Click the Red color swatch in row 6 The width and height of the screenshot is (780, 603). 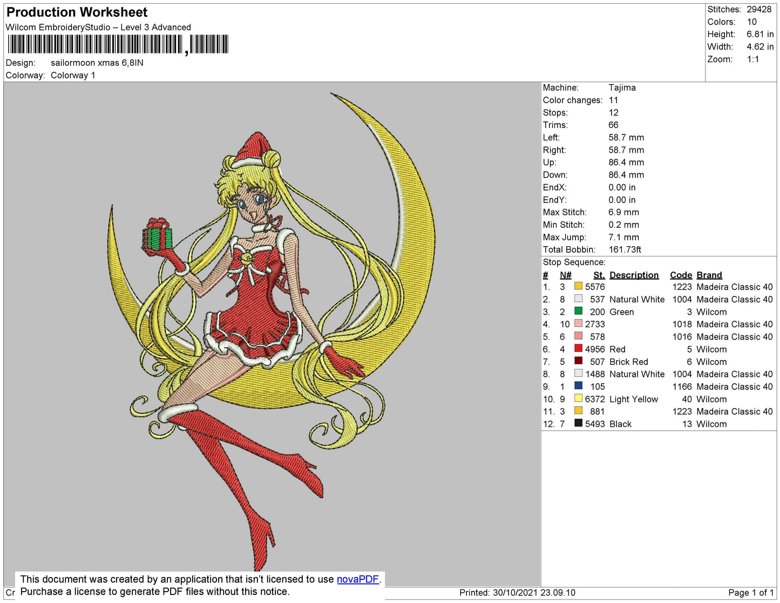click(x=579, y=348)
